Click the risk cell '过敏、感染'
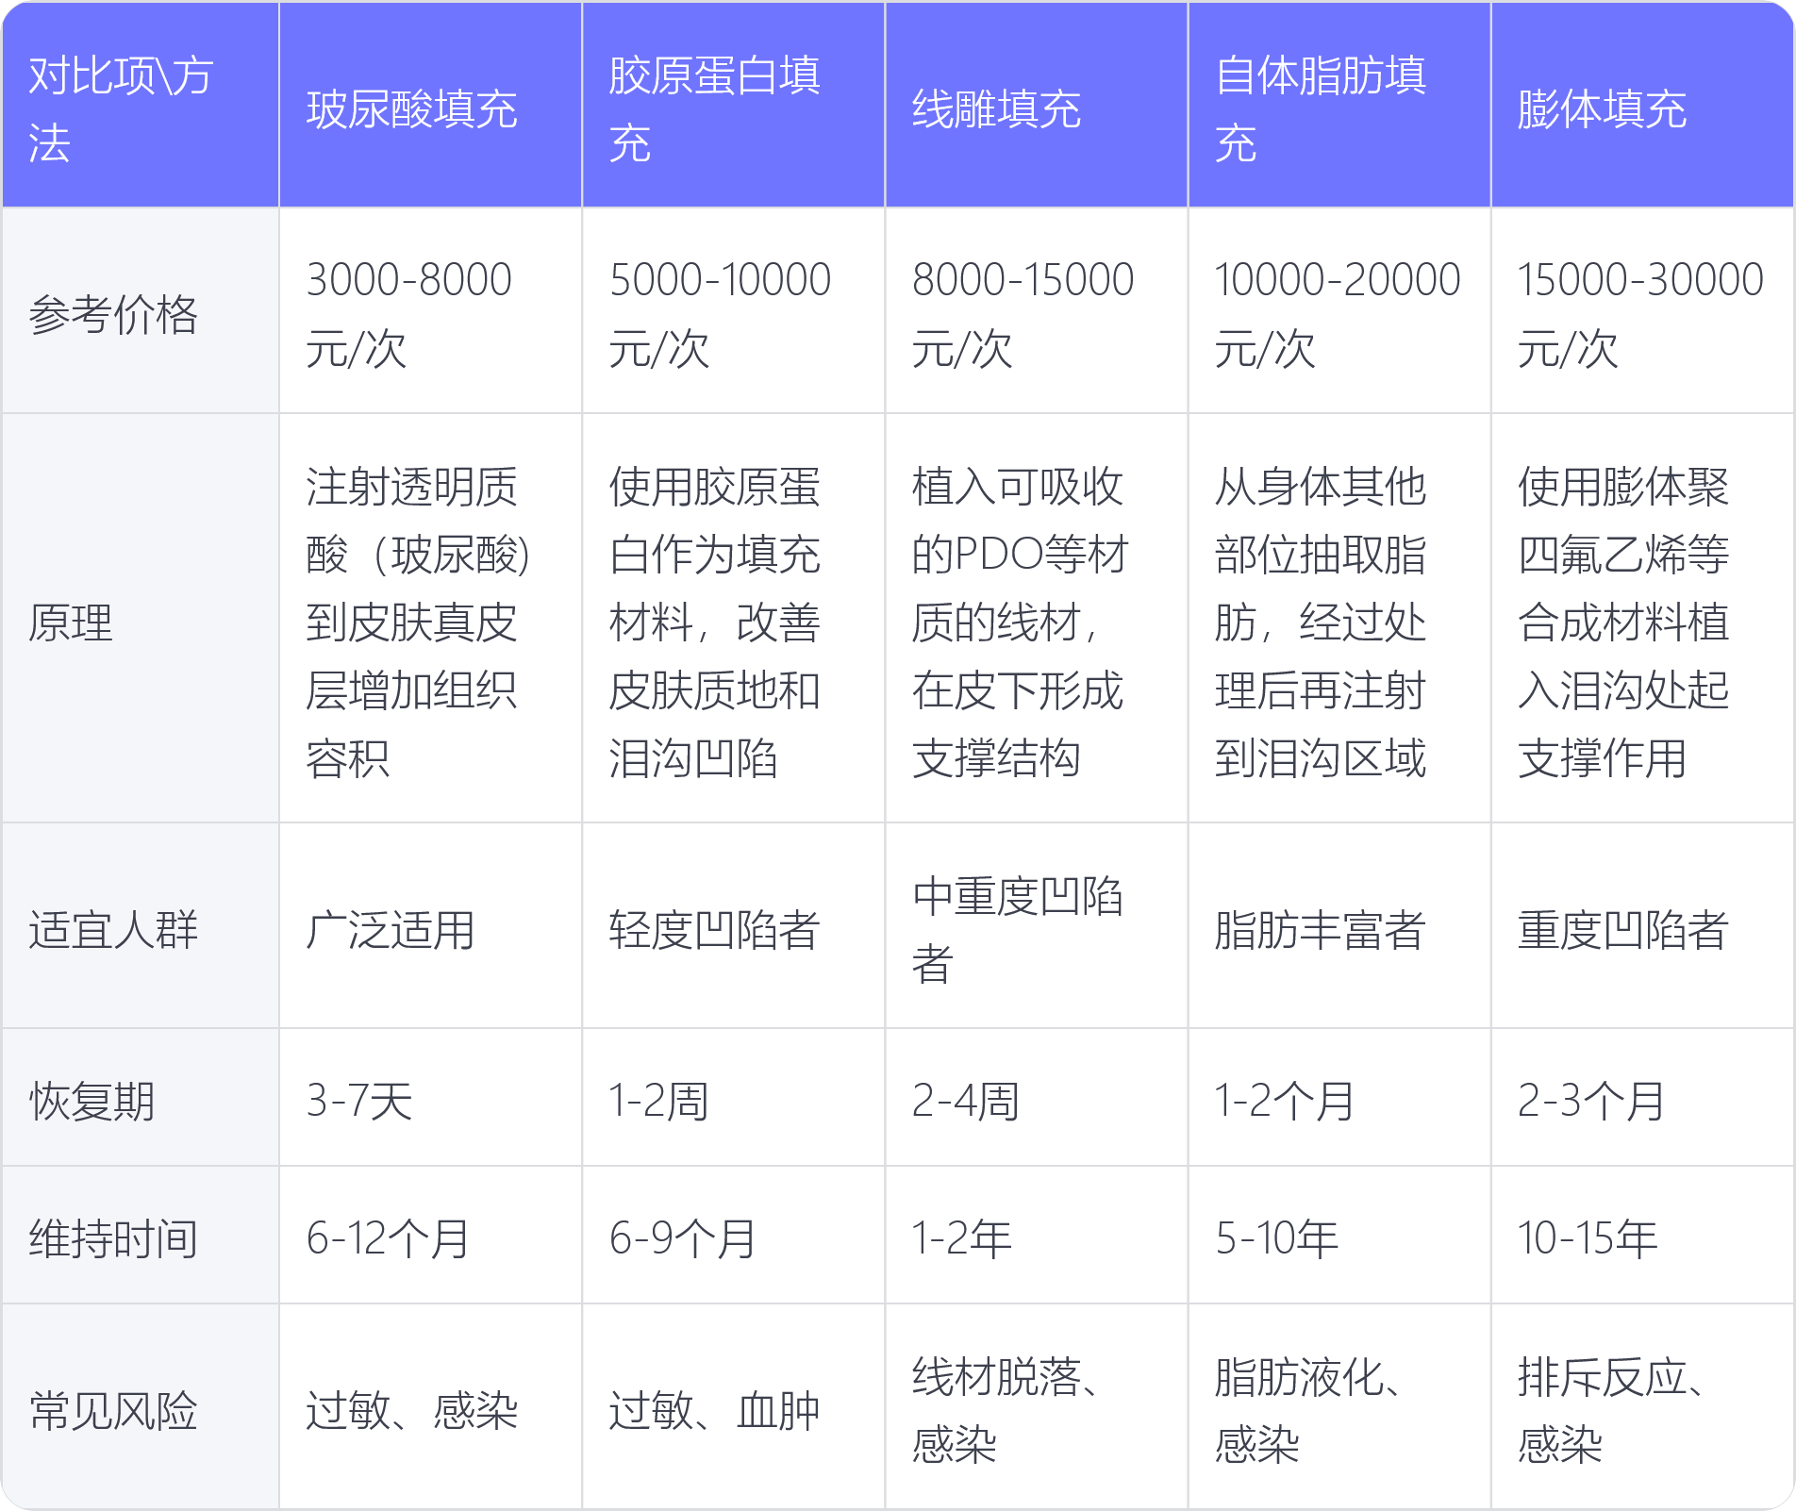 tap(430, 1406)
